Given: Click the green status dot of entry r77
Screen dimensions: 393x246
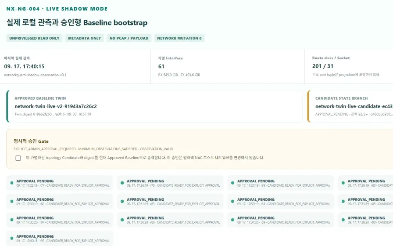Looking at the screenshot, I should click(x=12, y=183).
